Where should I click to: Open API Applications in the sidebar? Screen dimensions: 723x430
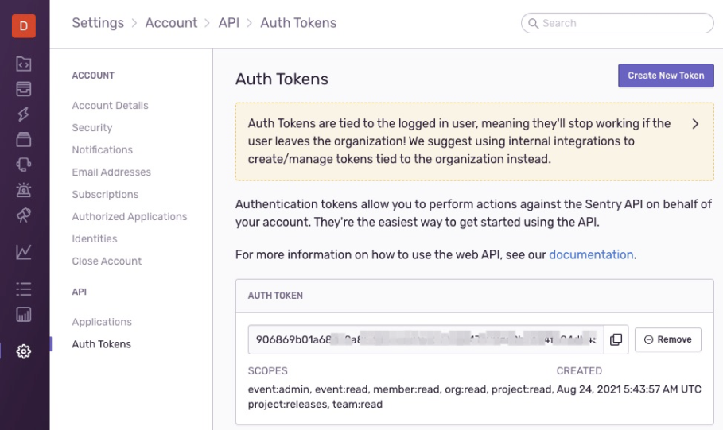pos(102,322)
